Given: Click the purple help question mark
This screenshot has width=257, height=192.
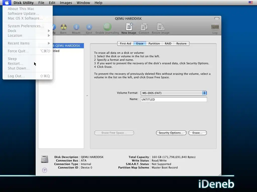Looking at the screenshot, I should pyautogui.click(x=45, y=170).
